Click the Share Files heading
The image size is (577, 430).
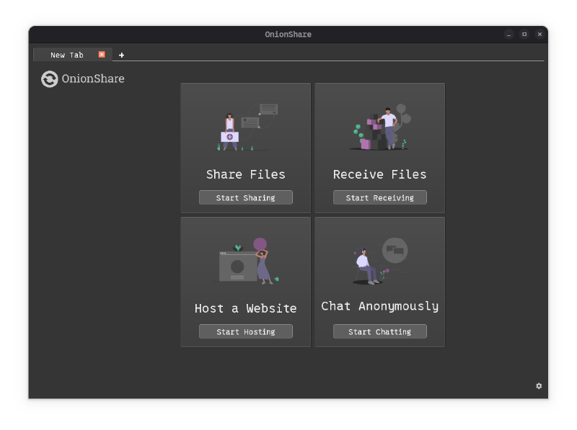[x=246, y=174]
